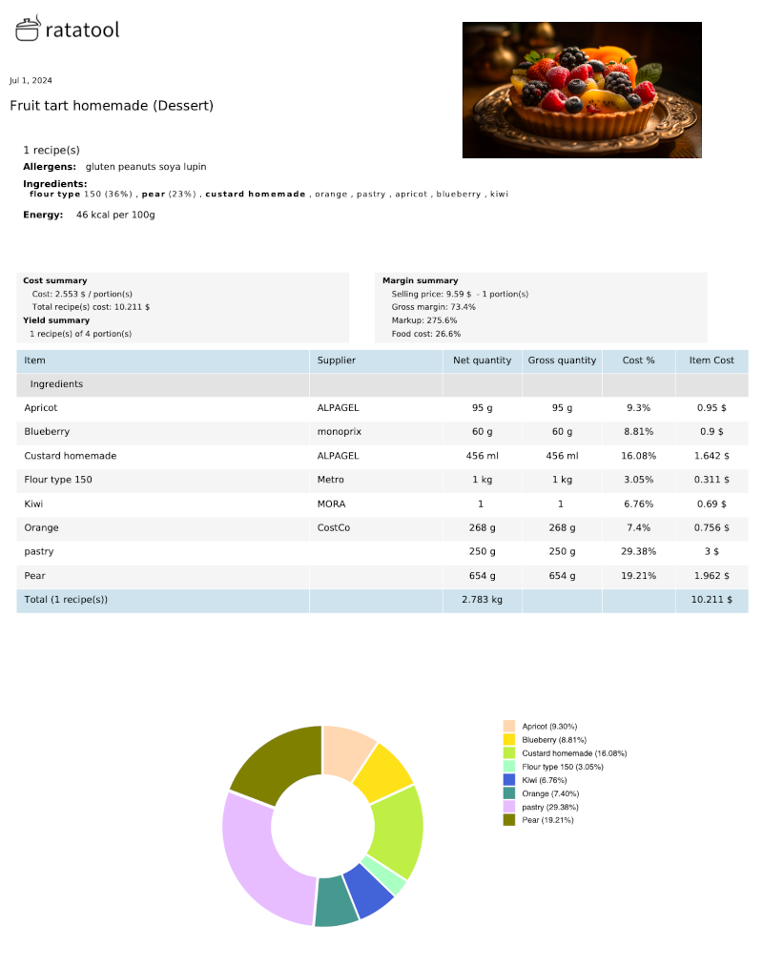This screenshot has height=967, width=763.
Task: Click the Blueberry legend color square
Action: [508, 739]
